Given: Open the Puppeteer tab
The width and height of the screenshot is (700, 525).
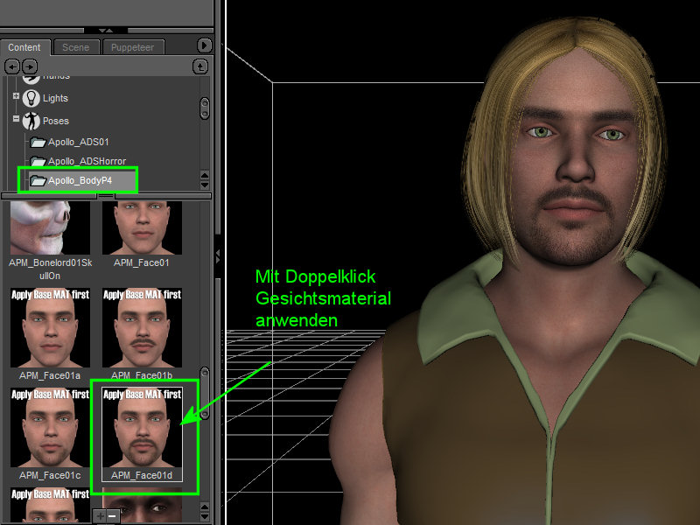Looking at the screenshot, I should click(133, 47).
